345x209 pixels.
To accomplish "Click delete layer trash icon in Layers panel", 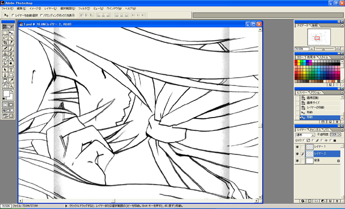I will [x=337, y=201].
